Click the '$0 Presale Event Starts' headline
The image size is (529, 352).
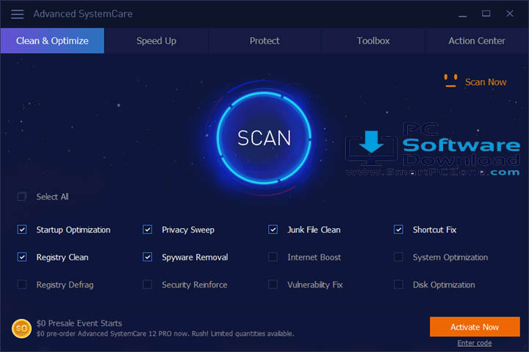(x=79, y=323)
